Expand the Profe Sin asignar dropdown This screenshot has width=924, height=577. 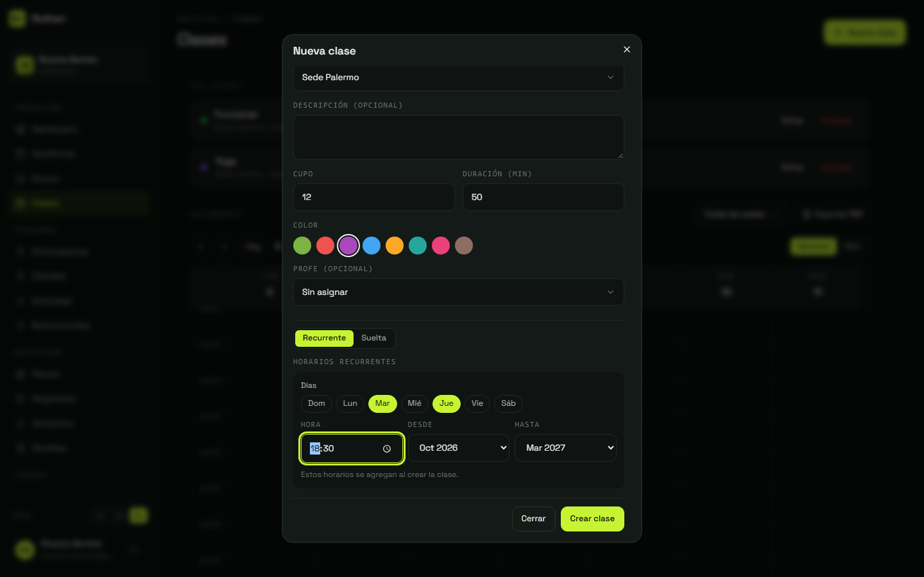[x=459, y=292]
